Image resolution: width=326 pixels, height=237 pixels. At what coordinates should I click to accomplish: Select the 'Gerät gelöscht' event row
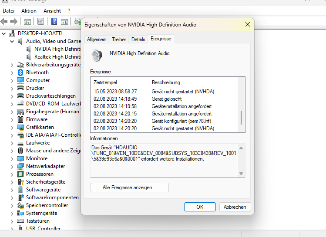(164, 99)
